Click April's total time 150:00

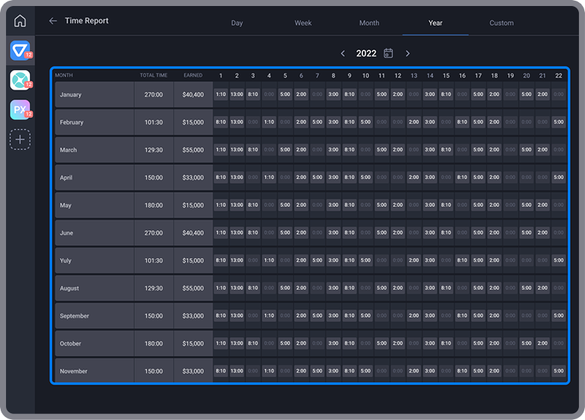154,178
